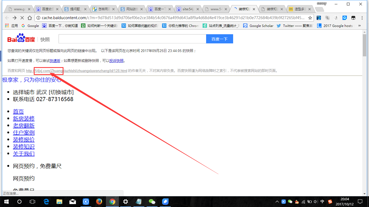Open the blue chat bubble extension

coord(345,18)
